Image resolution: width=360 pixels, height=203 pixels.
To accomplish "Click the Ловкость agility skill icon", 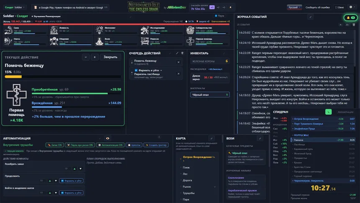I will pos(54,30).
